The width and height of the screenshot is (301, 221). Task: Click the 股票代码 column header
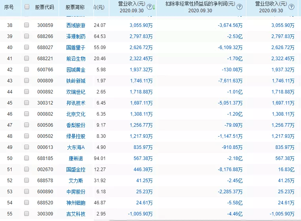click(44, 7)
